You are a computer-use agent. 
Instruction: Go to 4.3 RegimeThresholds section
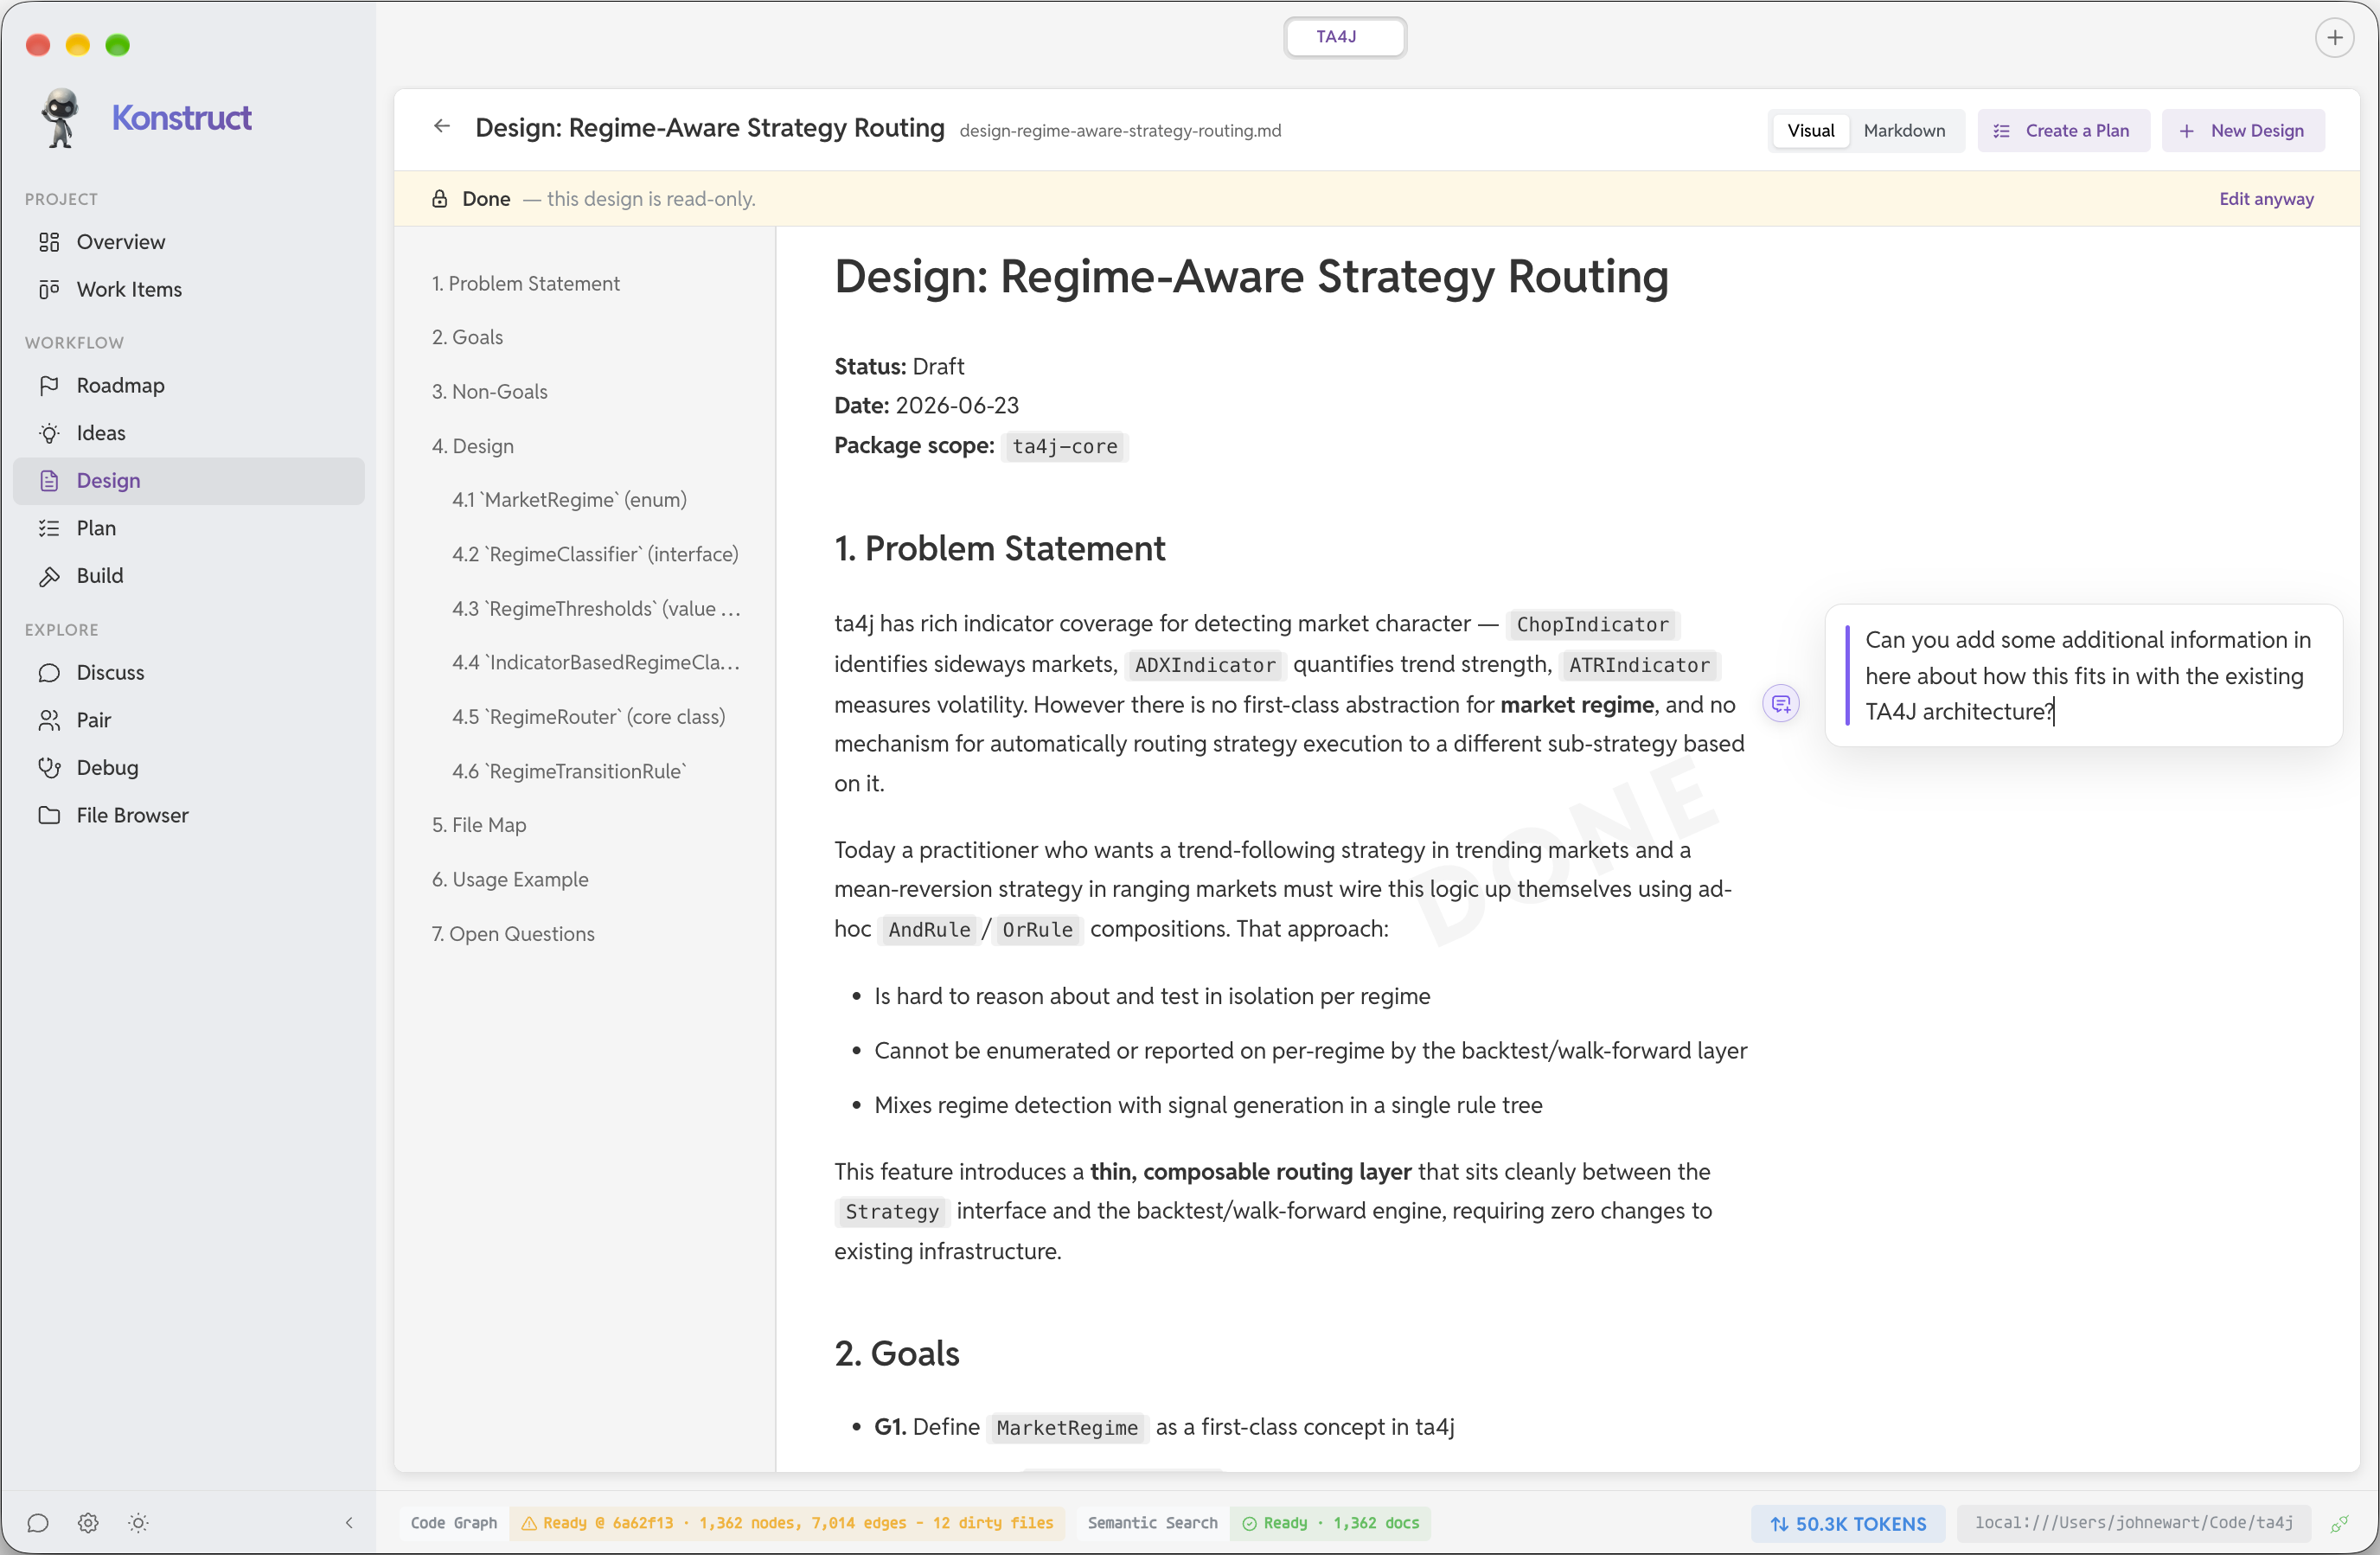coord(596,608)
